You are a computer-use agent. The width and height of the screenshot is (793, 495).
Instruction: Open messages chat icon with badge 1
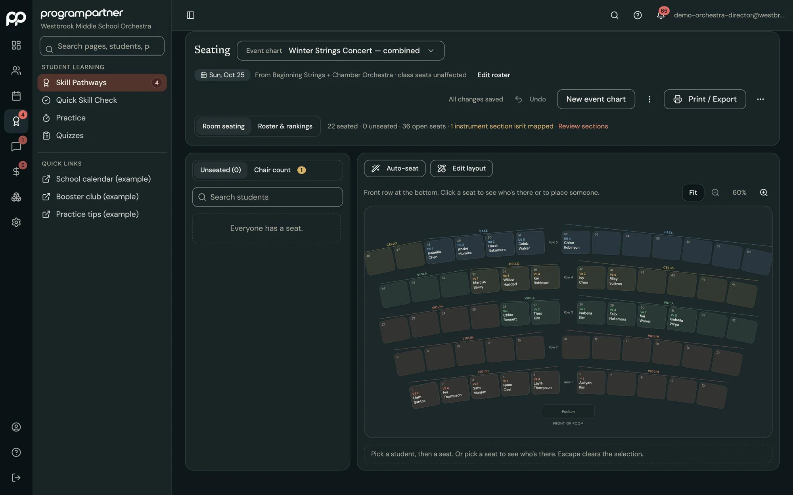[16, 146]
